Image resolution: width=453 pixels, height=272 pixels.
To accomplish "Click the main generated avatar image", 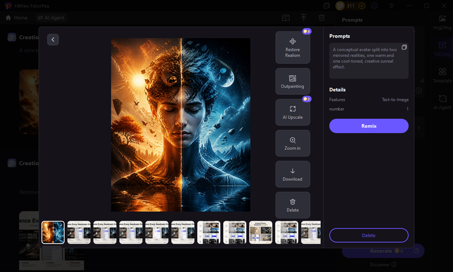I will [x=181, y=125].
